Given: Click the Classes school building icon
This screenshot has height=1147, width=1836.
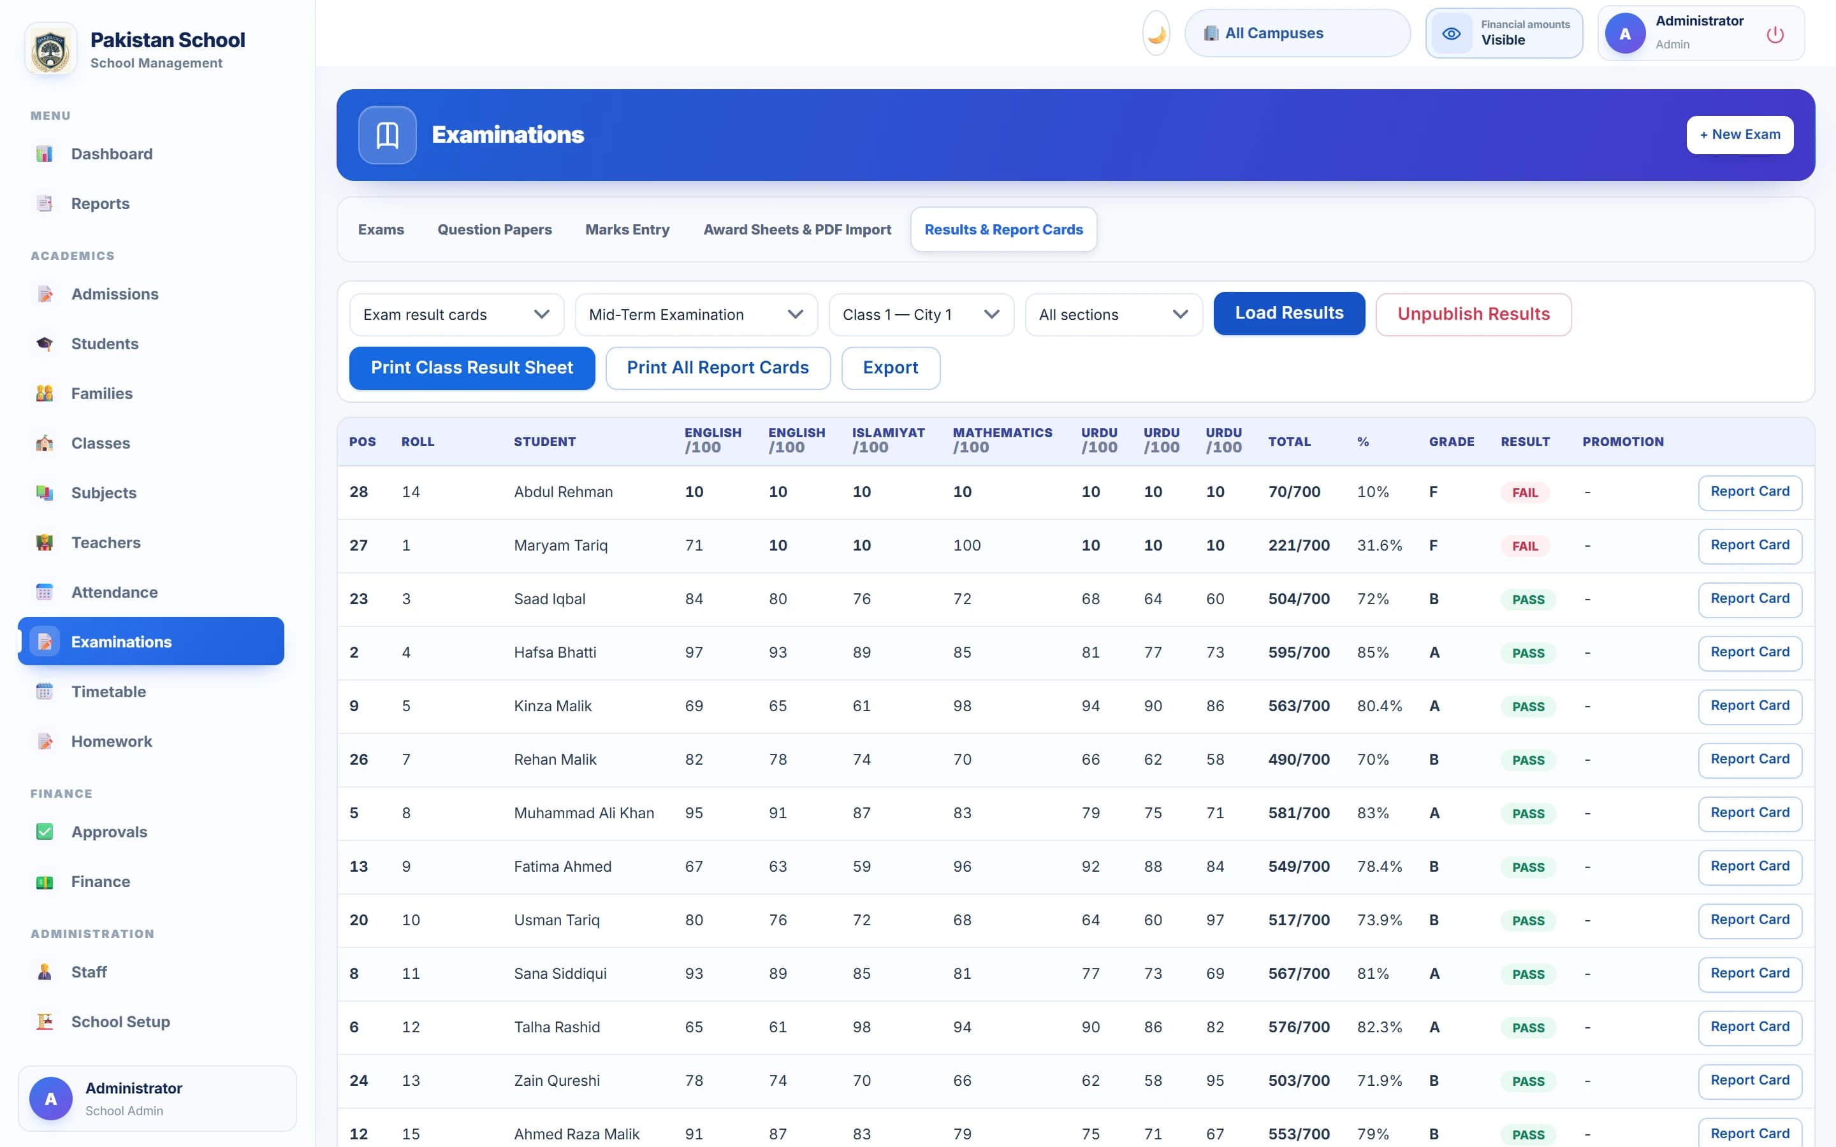Looking at the screenshot, I should pos(45,443).
